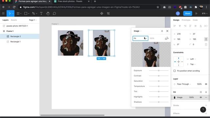This screenshot has height=118, width=210.
Task: Click the Align top icon
Action: (190, 26)
